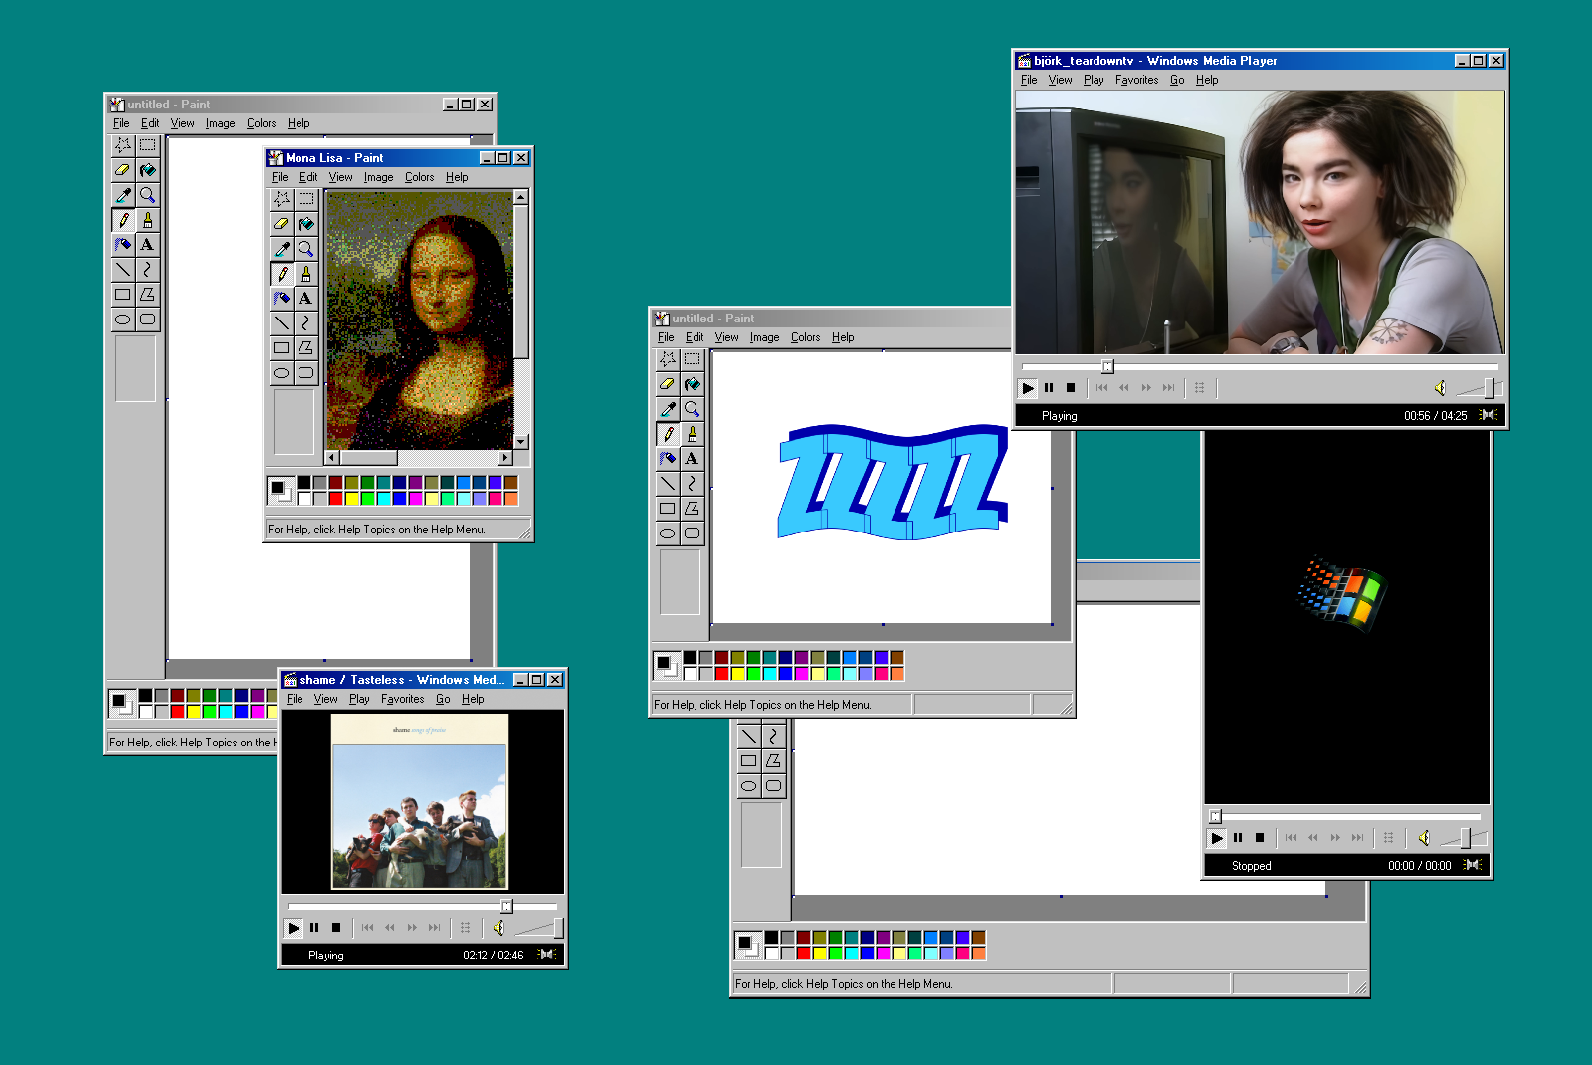This screenshot has width=1592, height=1065.
Task: Open the Colors menu in Mona Lisa Paint
Action: (x=419, y=177)
